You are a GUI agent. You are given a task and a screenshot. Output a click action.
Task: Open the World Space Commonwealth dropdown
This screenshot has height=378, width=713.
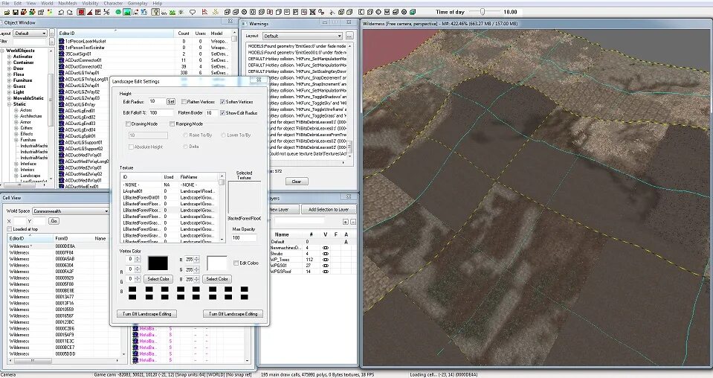[71, 211]
